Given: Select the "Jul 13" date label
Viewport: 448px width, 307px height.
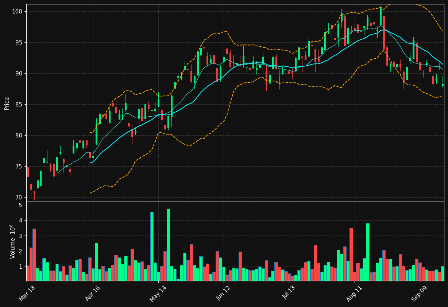Looking at the screenshot, I should (289, 293).
